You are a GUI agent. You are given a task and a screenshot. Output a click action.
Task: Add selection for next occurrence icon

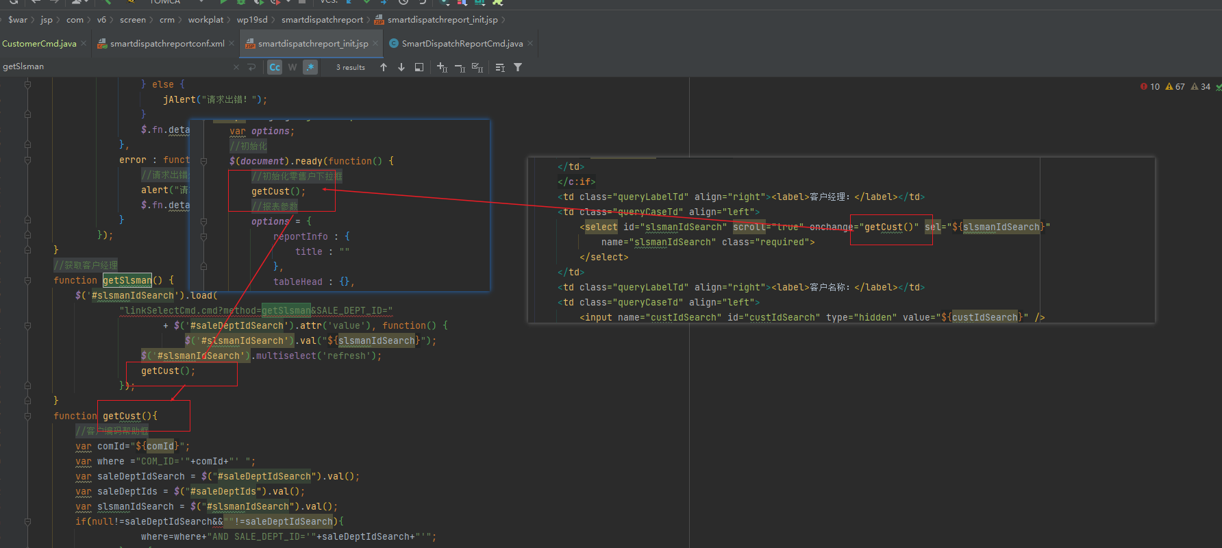(442, 67)
